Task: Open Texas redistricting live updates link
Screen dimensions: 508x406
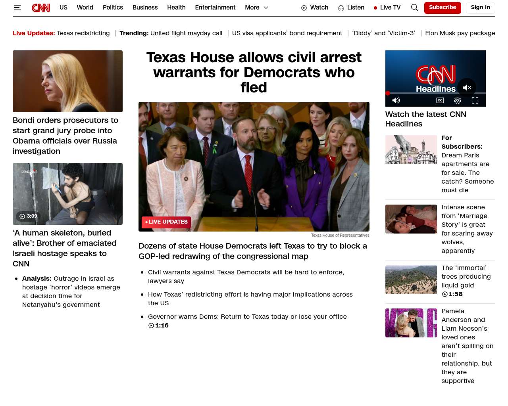Action: click(x=83, y=33)
